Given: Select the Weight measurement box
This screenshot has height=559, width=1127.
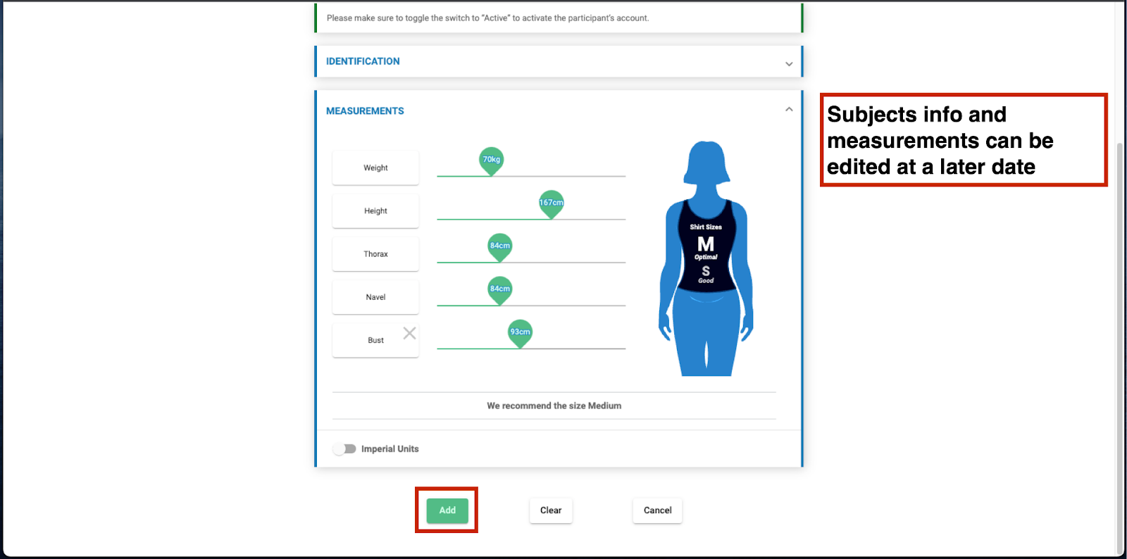Looking at the screenshot, I should tap(375, 168).
